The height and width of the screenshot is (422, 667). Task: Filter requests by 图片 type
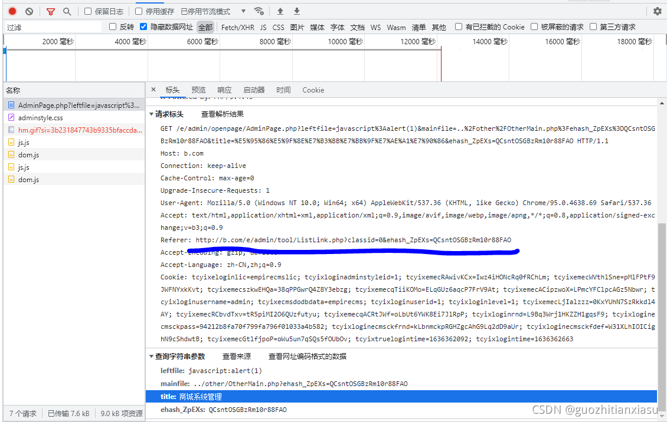tap(297, 27)
